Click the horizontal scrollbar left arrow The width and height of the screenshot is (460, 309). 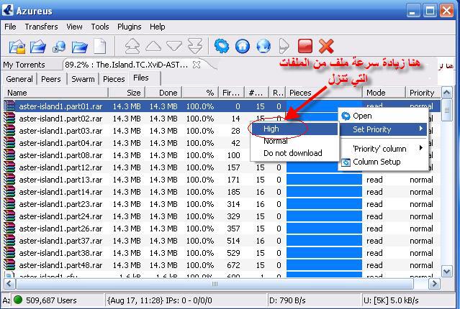[x=9, y=284]
